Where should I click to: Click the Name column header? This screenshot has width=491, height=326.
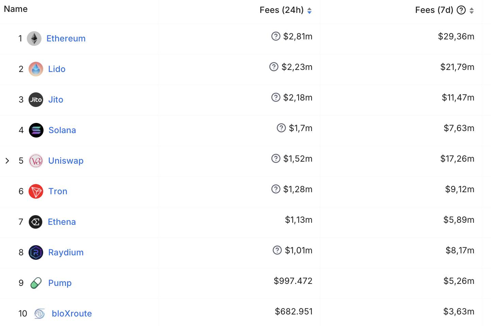16,9
